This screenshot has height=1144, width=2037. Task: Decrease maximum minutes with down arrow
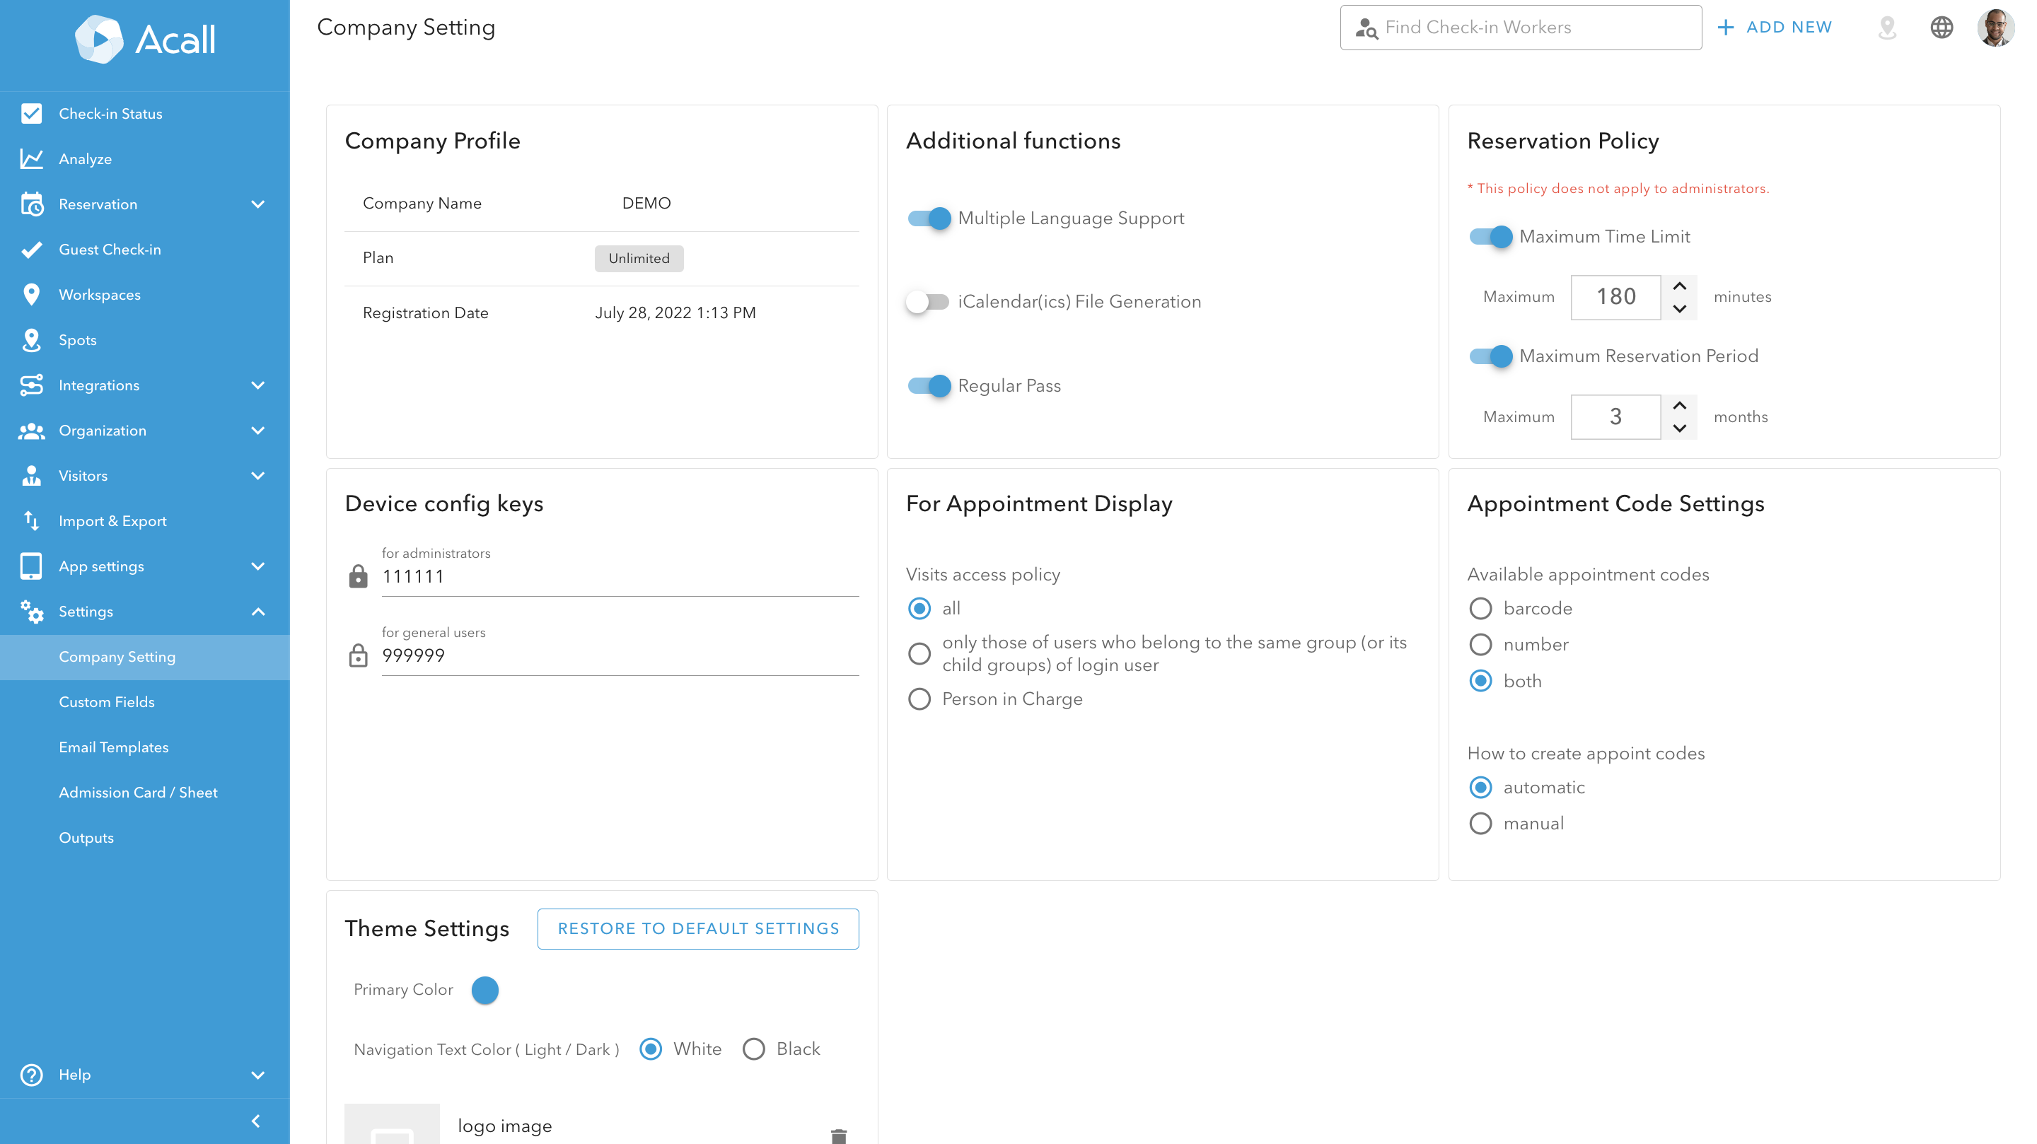pos(1680,308)
